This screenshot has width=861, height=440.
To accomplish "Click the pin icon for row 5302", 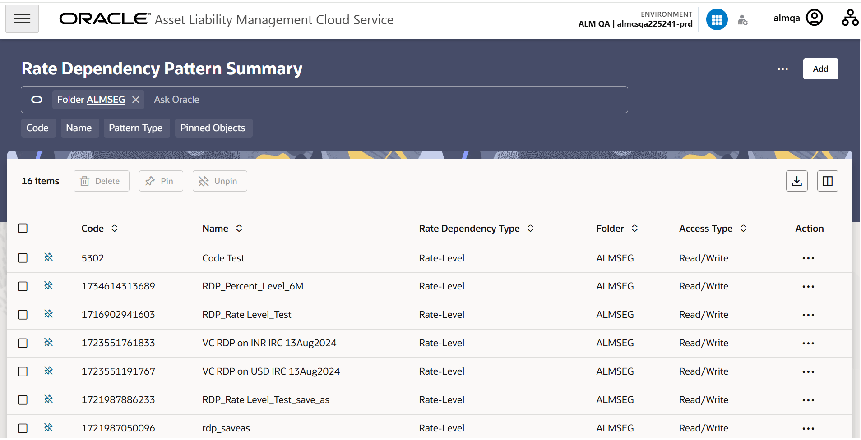I will click(49, 257).
